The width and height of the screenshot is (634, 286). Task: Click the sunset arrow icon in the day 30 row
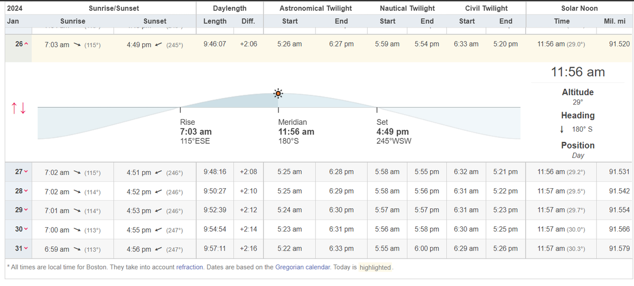(158, 230)
